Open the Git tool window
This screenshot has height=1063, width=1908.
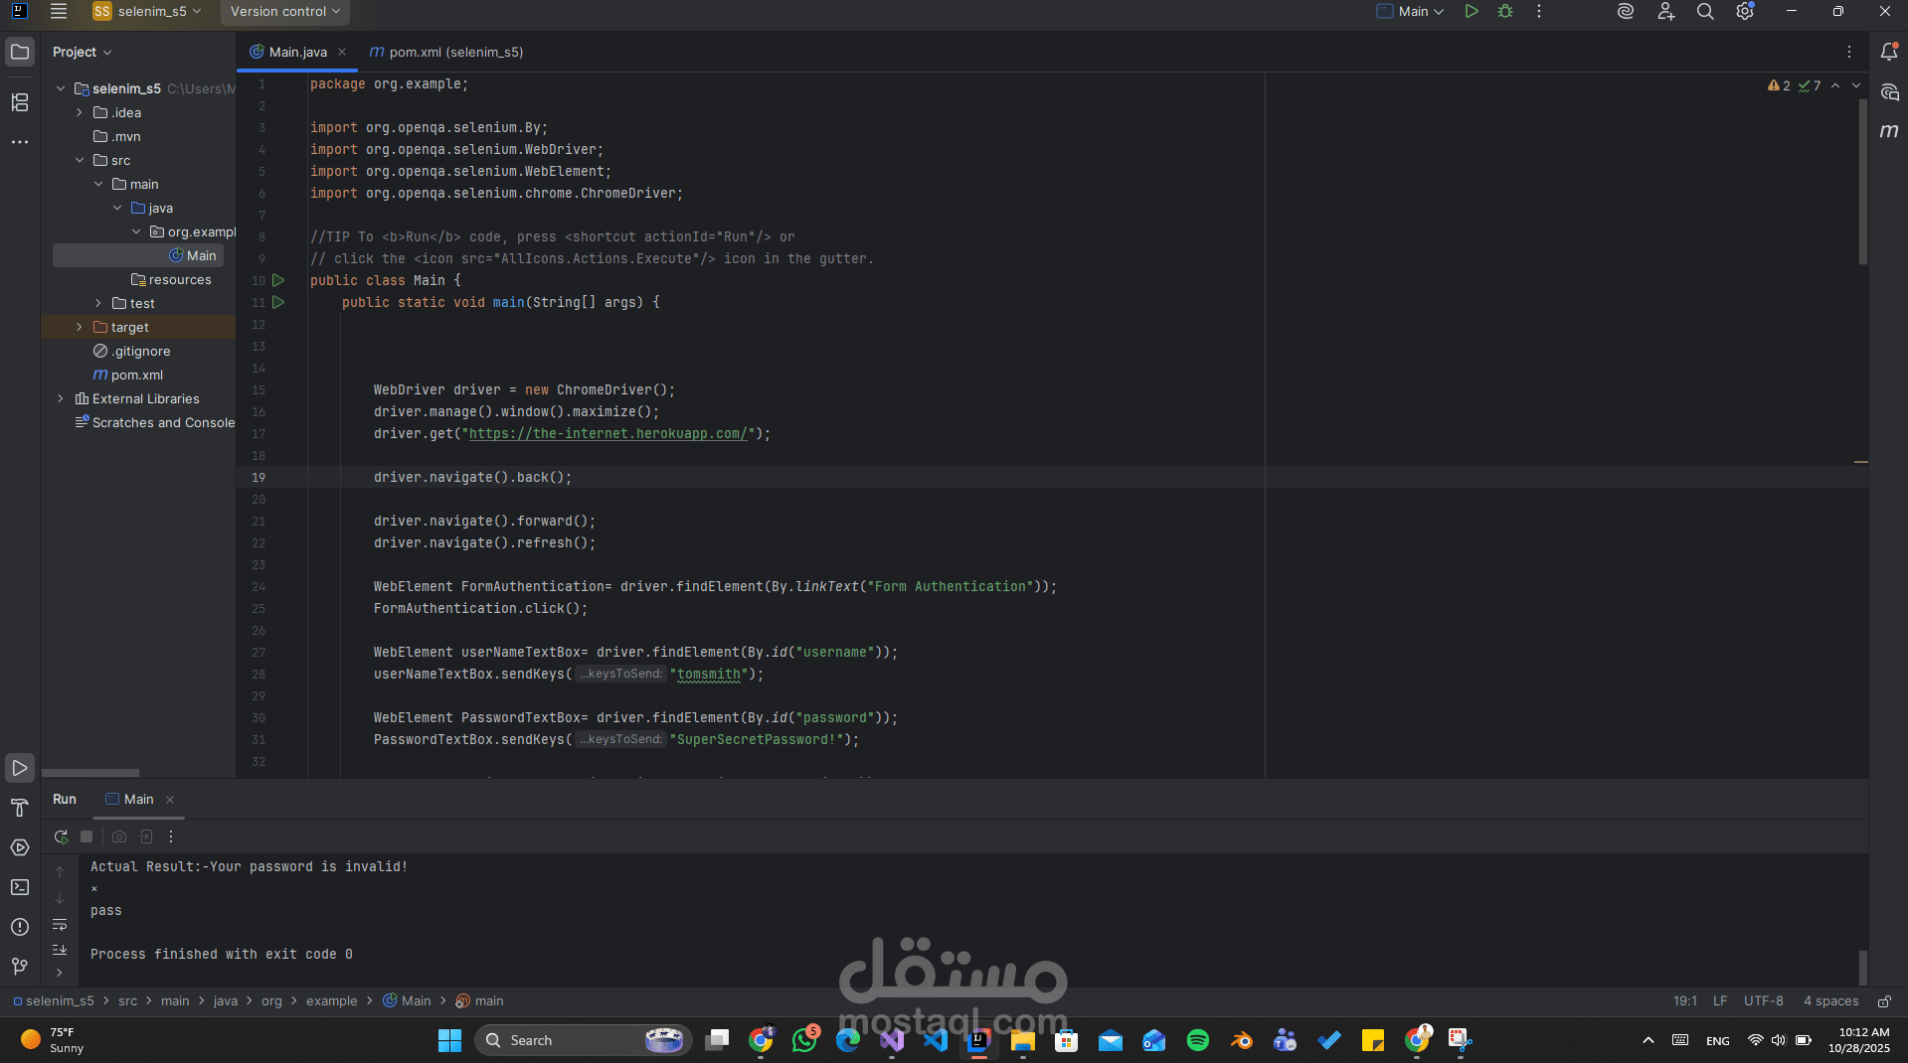pyautogui.click(x=20, y=967)
